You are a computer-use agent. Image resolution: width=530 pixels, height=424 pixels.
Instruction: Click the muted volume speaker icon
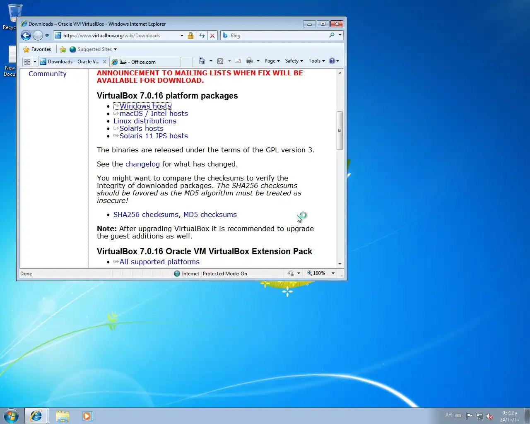click(489, 416)
